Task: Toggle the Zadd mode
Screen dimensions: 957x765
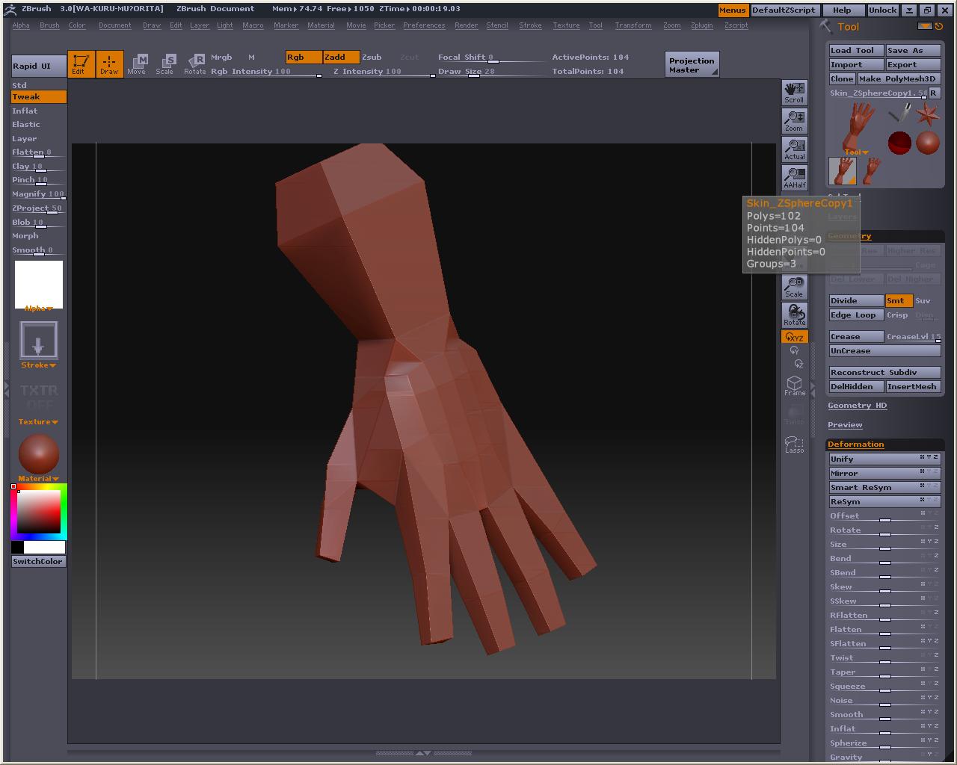Action: (341, 58)
